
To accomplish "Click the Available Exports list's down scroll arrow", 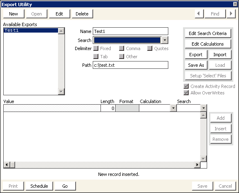I will coord(61,92).
